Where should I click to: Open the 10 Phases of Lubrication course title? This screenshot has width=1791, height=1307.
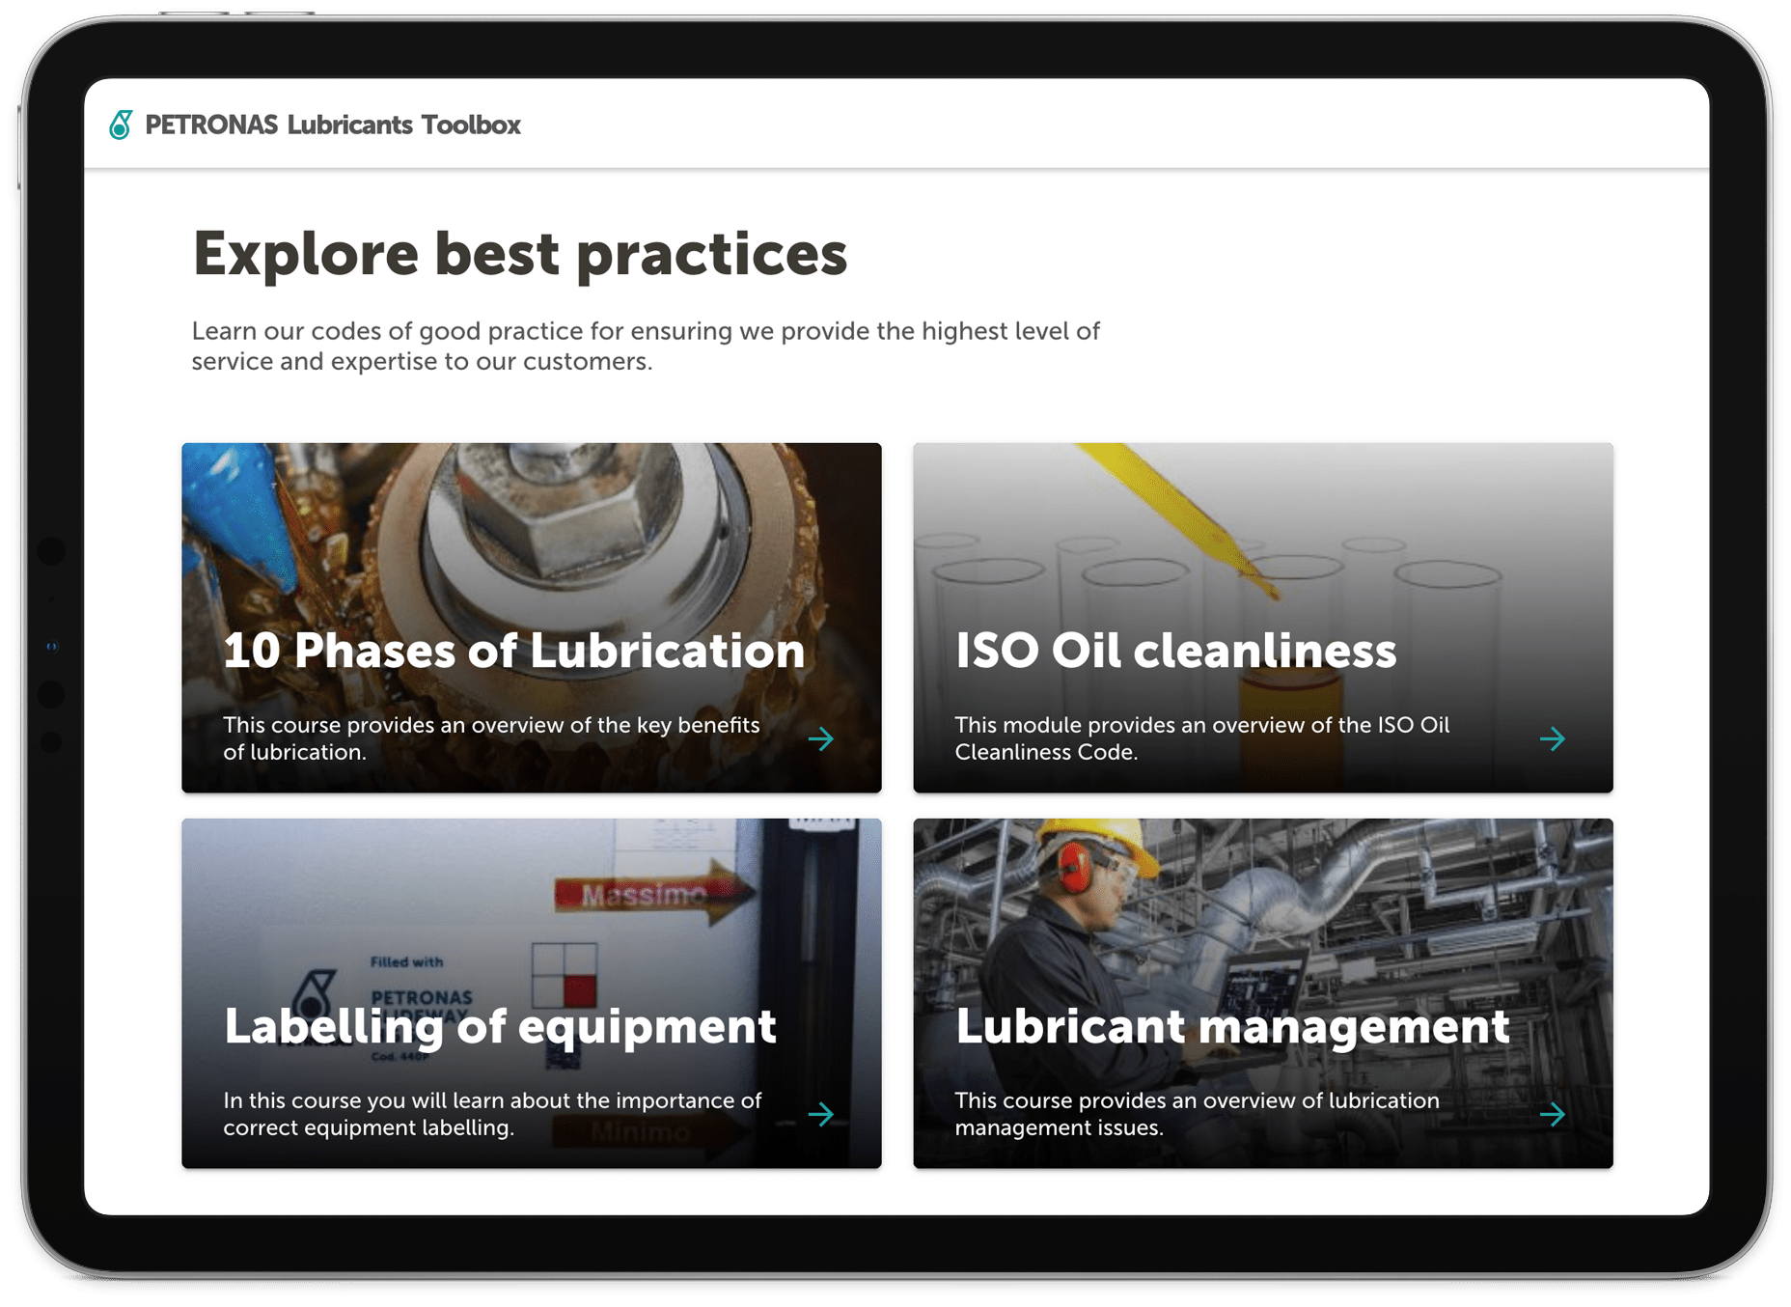[513, 650]
